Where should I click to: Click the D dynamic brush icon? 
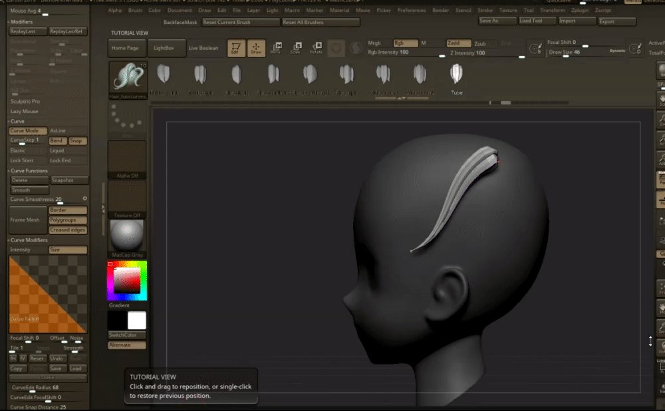(635, 49)
